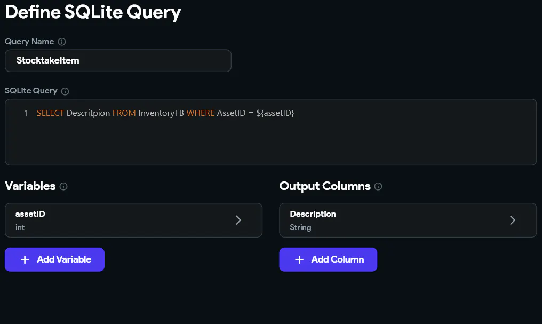This screenshot has height=324, width=542.
Task: Click the Output Columns info icon
Action: click(x=378, y=186)
